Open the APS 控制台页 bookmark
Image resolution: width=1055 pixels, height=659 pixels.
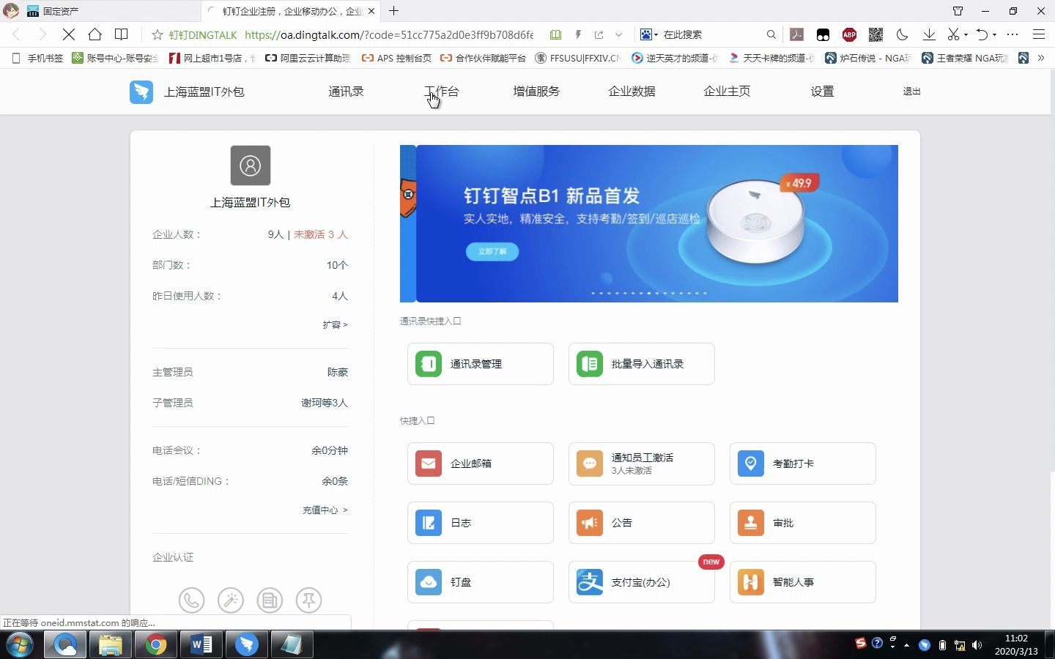(396, 58)
